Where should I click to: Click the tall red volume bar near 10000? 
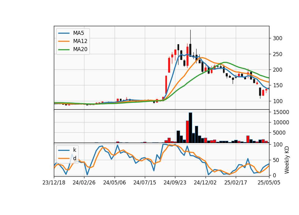click(x=187, y=131)
